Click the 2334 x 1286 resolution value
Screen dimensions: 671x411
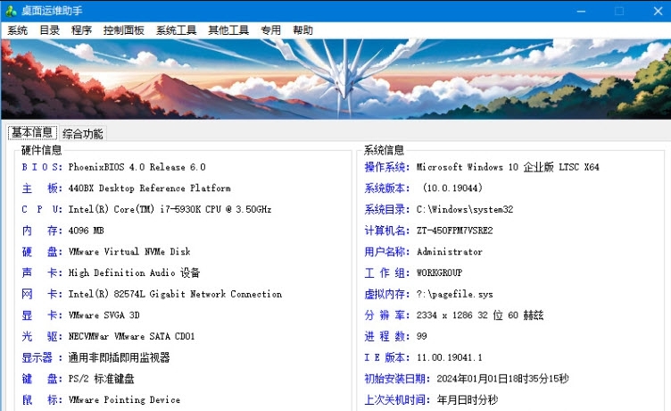[x=480, y=315]
